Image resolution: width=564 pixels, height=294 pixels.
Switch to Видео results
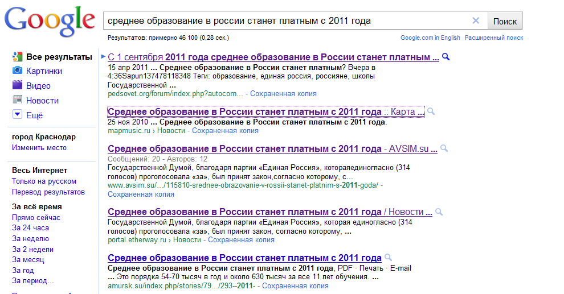38,86
